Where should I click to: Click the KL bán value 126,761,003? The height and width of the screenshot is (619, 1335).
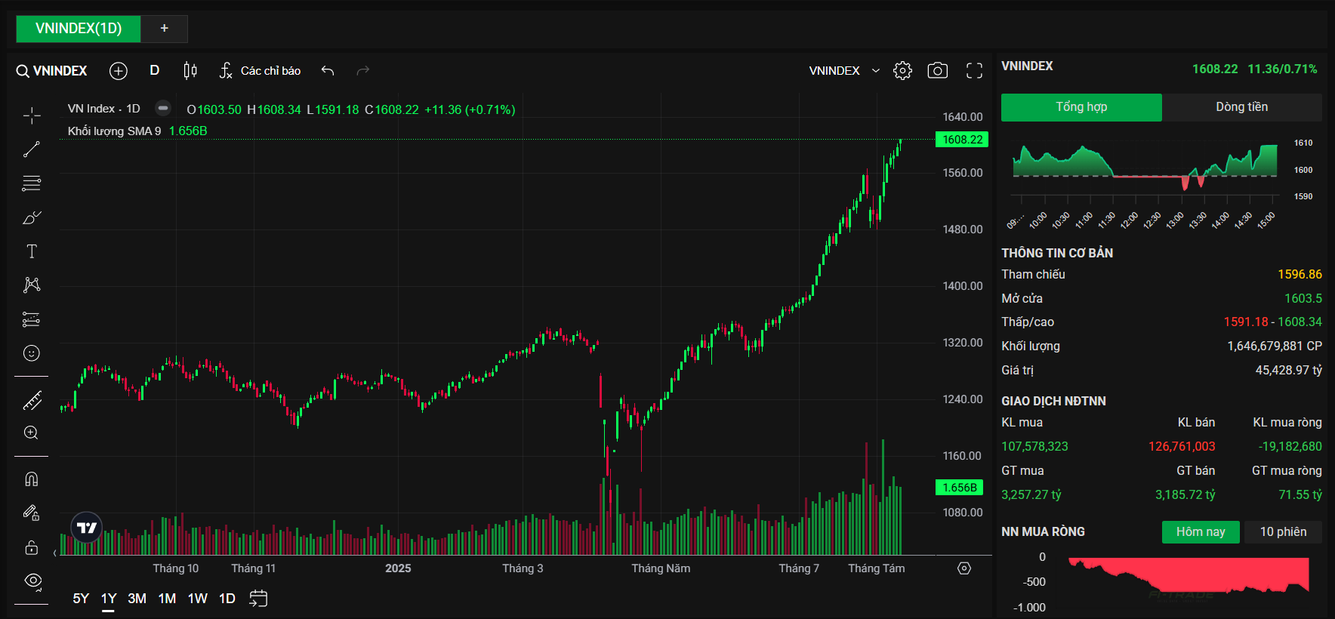pyautogui.click(x=1182, y=447)
